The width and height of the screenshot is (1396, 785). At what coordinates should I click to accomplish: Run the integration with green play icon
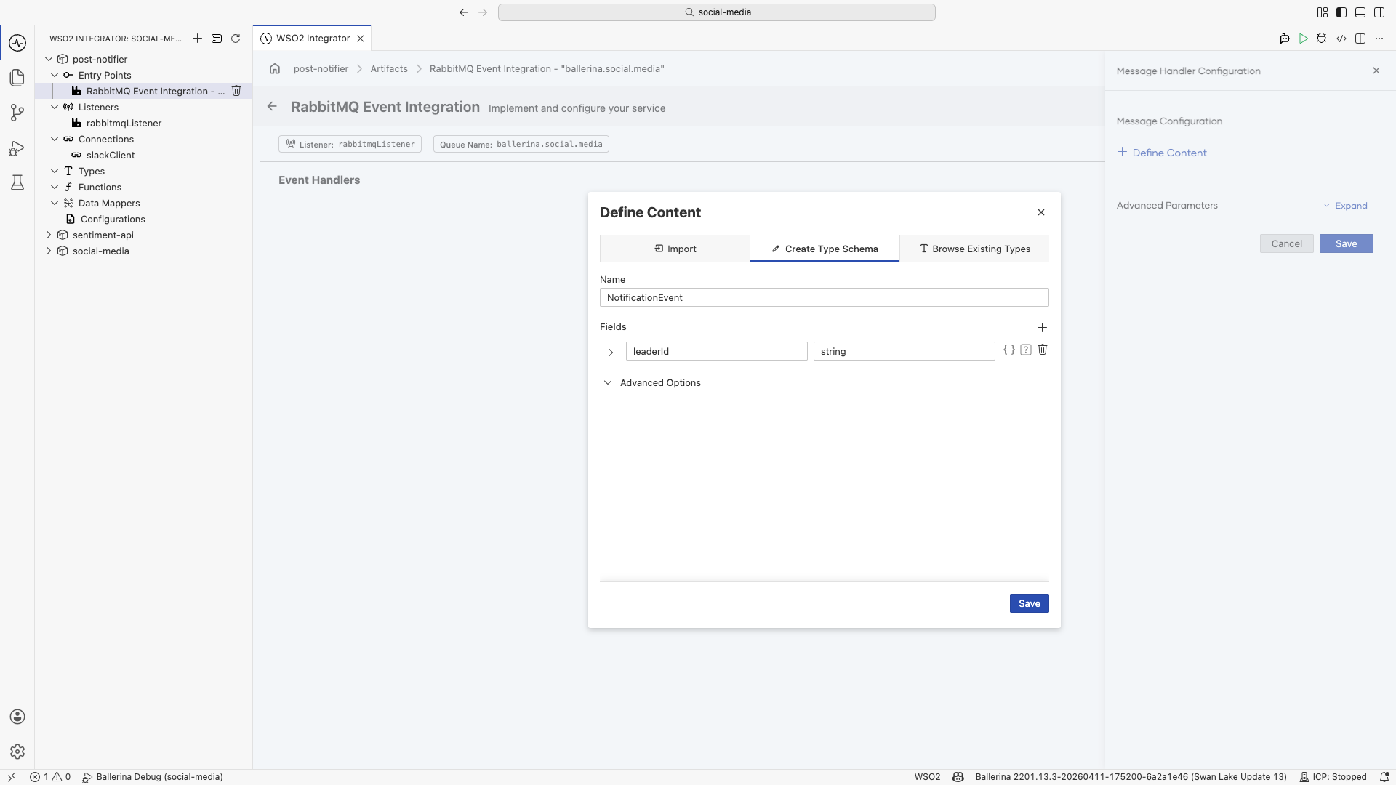(1304, 39)
